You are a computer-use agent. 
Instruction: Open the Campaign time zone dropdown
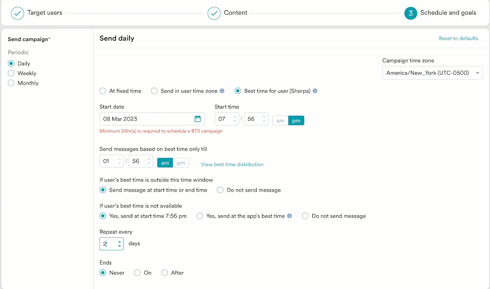(x=432, y=73)
